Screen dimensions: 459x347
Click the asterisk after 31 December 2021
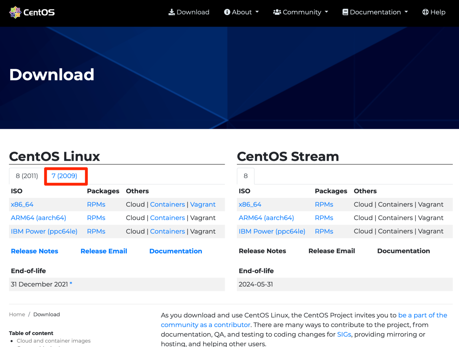tap(71, 283)
